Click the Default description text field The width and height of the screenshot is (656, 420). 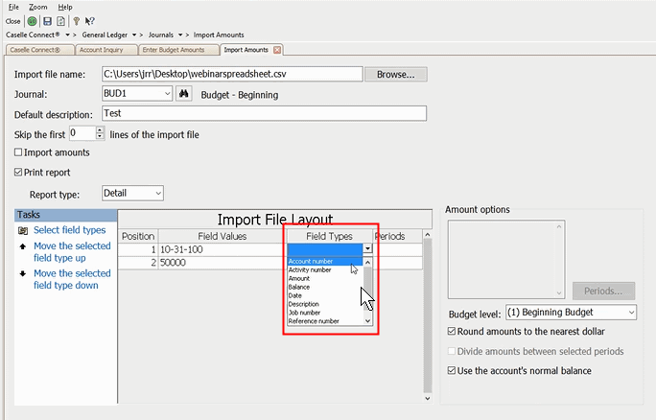264,113
